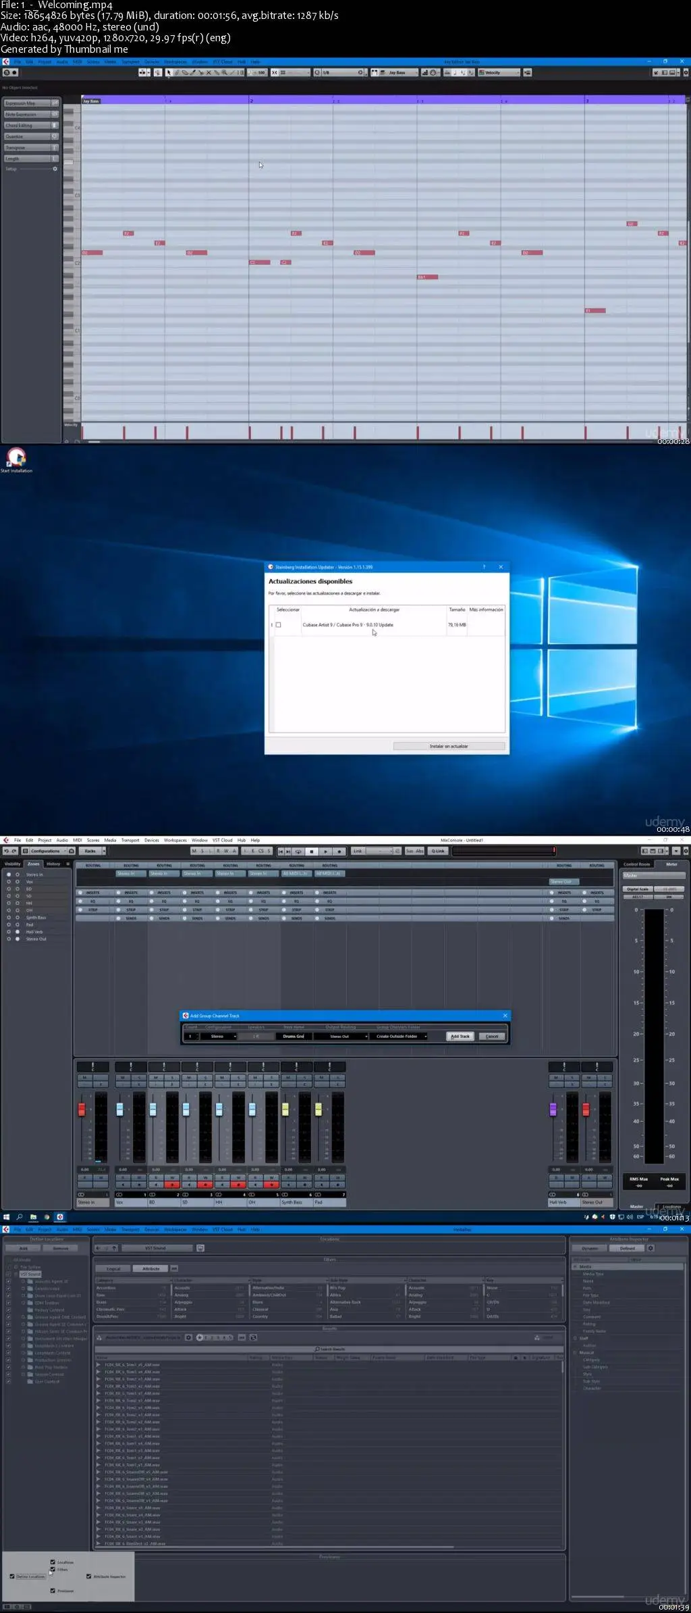Image resolution: width=691 pixels, height=1613 pixels.
Task: Click the back arrow in MediaBay Locations bar
Action: click(99, 1248)
